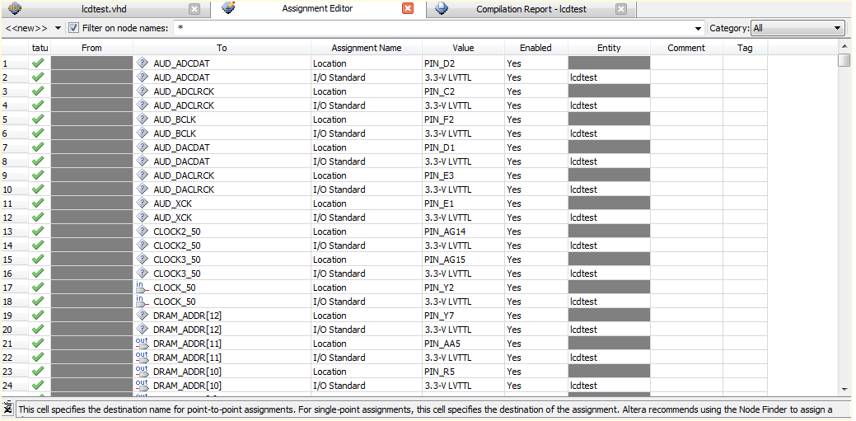Screen dimensions: 856x421
Task: Sort by the To column header
Action: point(222,48)
